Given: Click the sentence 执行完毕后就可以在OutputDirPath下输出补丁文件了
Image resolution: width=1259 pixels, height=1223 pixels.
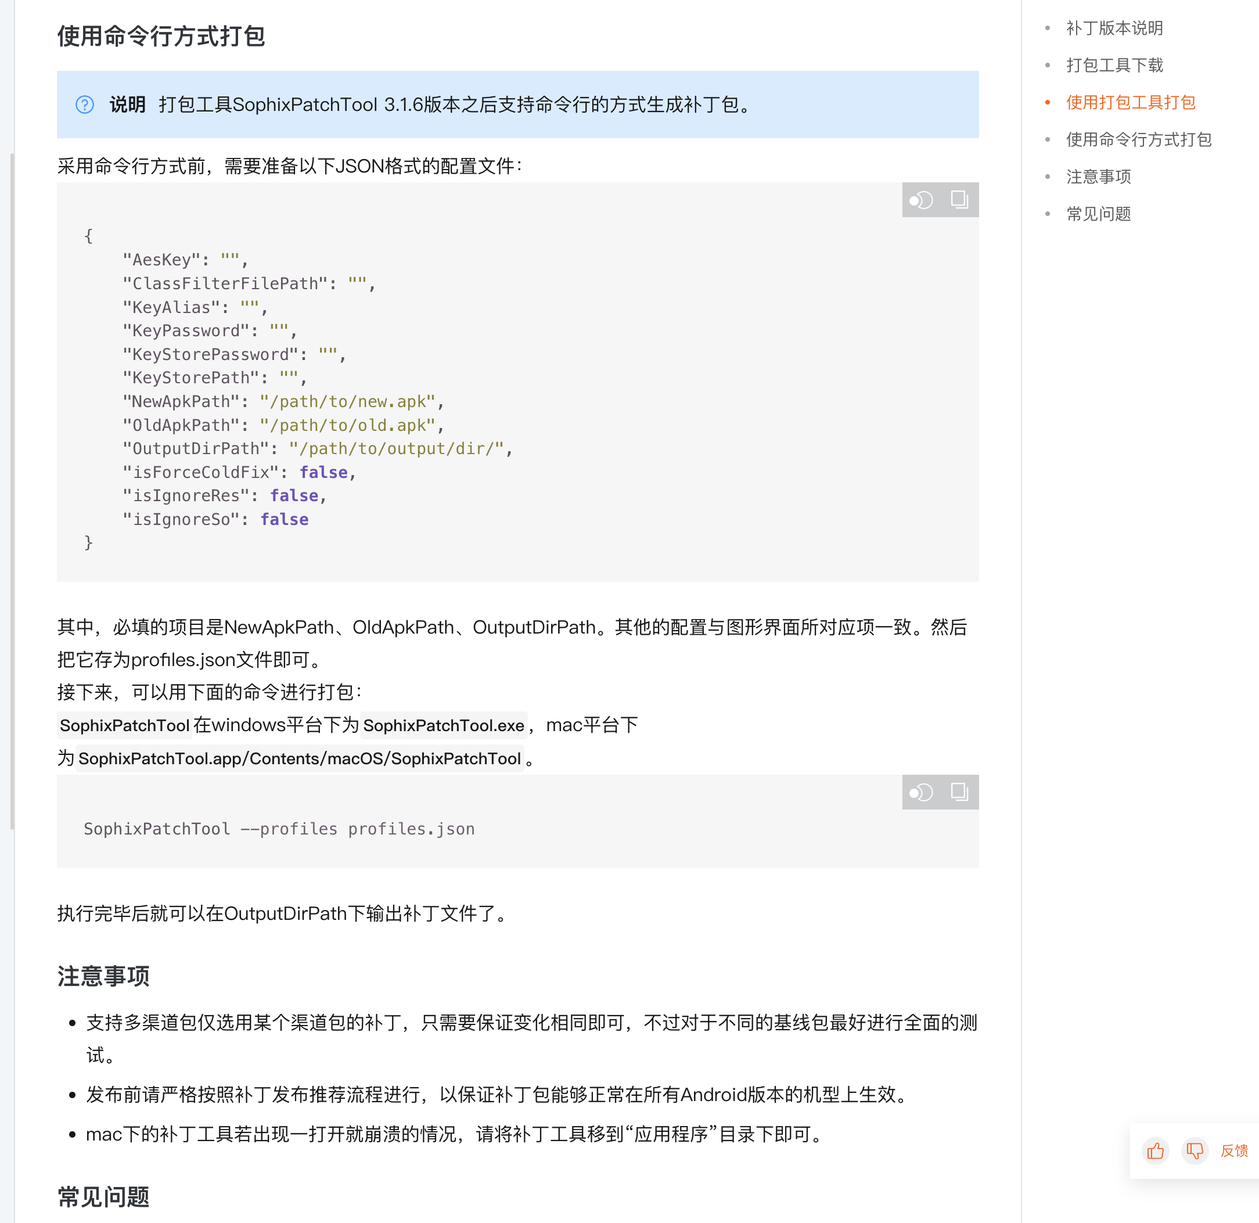Looking at the screenshot, I should coord(282,914).
